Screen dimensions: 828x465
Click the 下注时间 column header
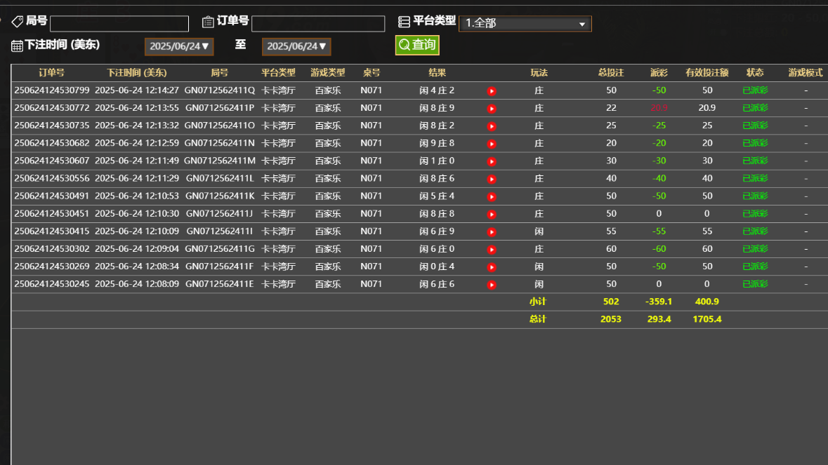tap(137, 73)
